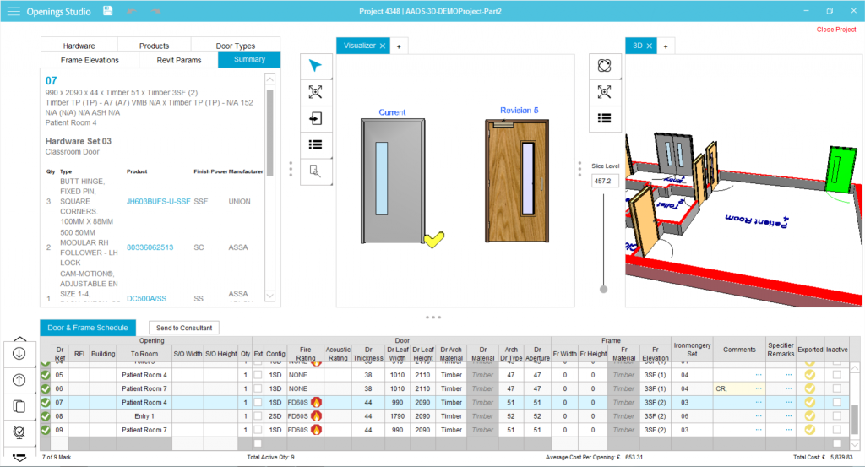
Task: Click the zoom extents icon in Visualizer toolbar
Action: point(316,93)
